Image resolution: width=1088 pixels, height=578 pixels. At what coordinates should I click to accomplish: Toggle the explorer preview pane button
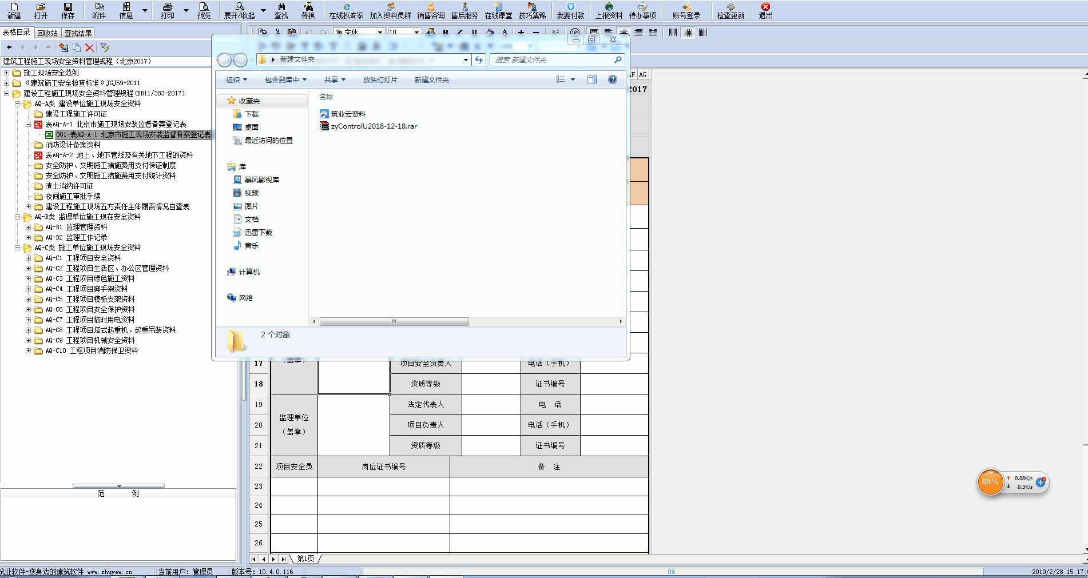591,79
